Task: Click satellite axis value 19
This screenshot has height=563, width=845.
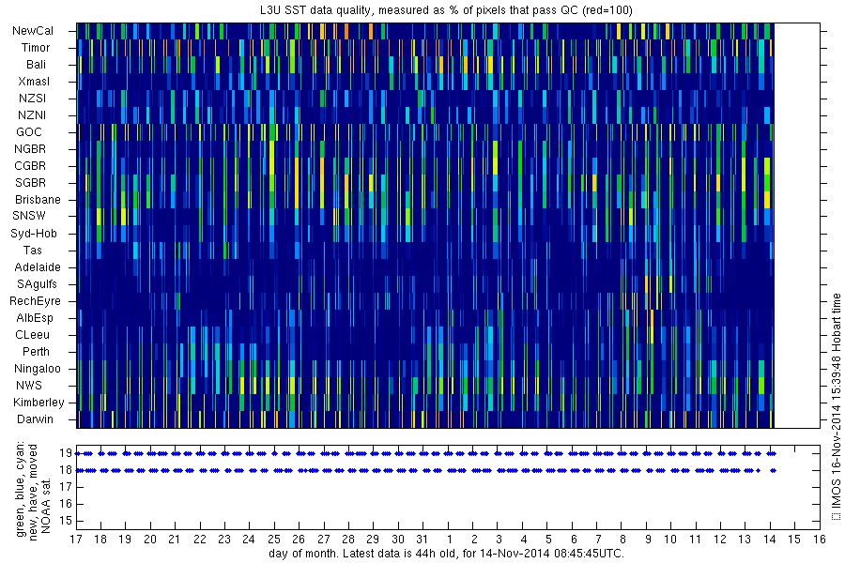Action: coord(66,453)
